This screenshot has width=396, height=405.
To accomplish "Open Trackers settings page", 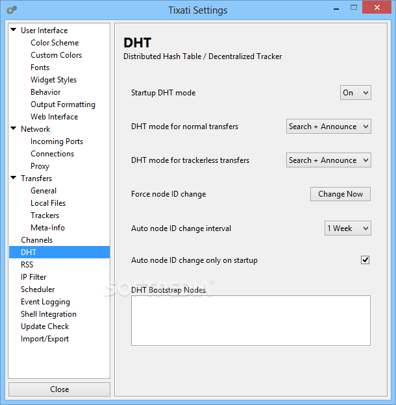I will [x=45, y=215].
